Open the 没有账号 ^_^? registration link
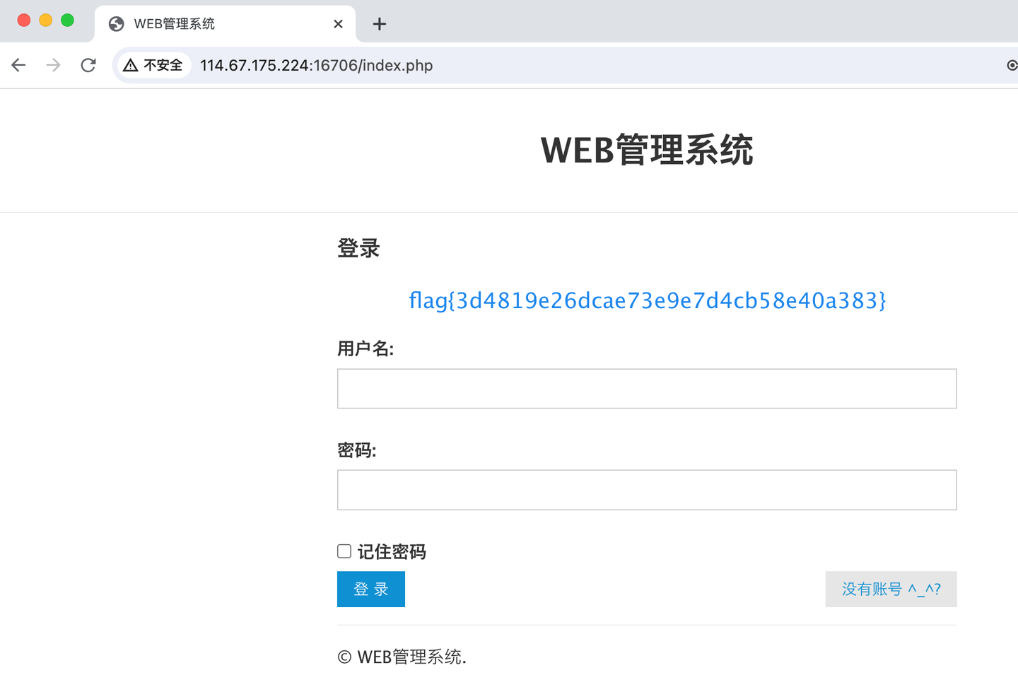This screenshot has width=1018, height=699. (891, 589)
